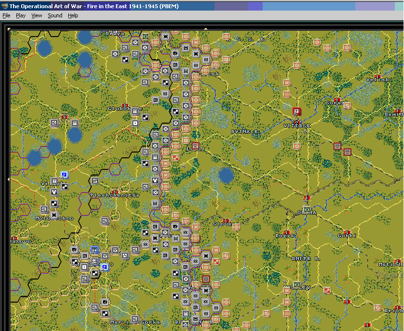Screen dimensions: 404x331
Task: Select the dark maroon unit at Lepel
Action: 196,146
